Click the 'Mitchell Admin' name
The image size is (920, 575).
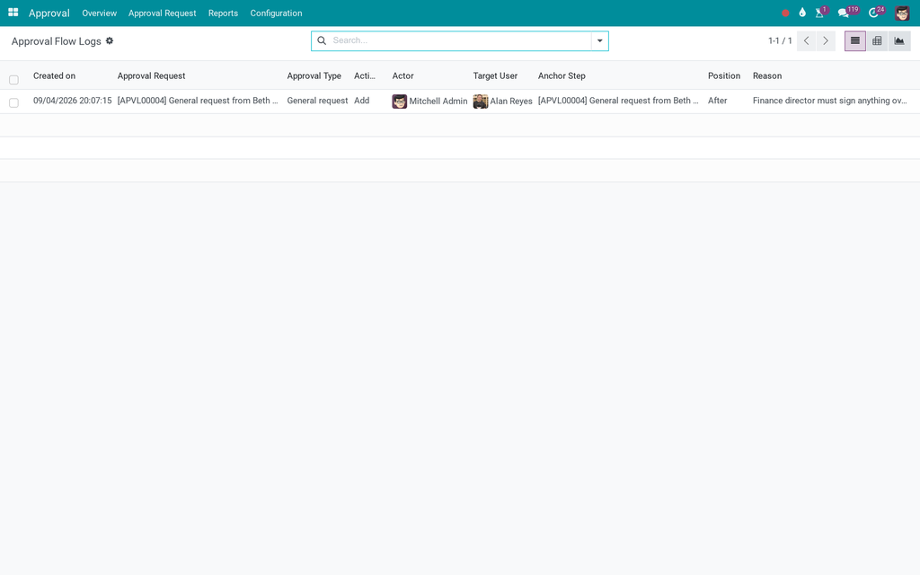(x=438, y=102)
